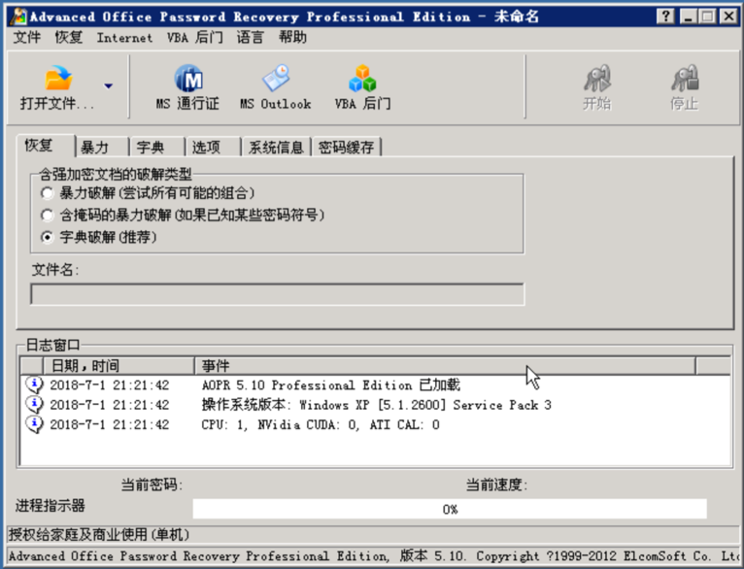Image resolution: width=744 pixels, height=569 pixels.
Task: Launch the MS Outlook password tool
Action: point(276,87)
